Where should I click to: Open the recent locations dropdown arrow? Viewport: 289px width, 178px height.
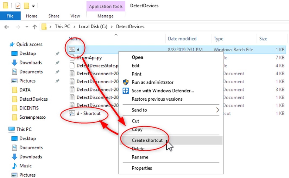click(27, 27)
